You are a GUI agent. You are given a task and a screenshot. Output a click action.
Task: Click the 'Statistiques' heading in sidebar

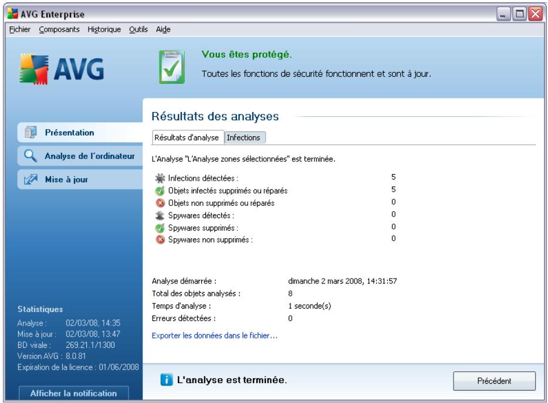(x=40, y=309)
